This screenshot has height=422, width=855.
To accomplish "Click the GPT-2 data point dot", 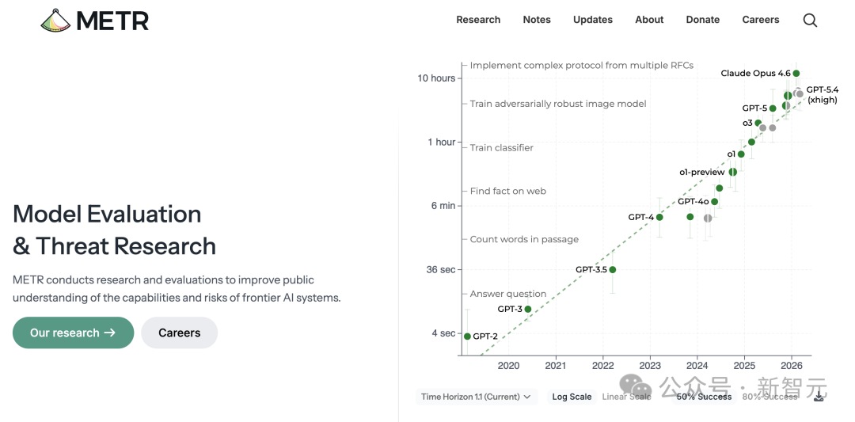I will point(467,336).
